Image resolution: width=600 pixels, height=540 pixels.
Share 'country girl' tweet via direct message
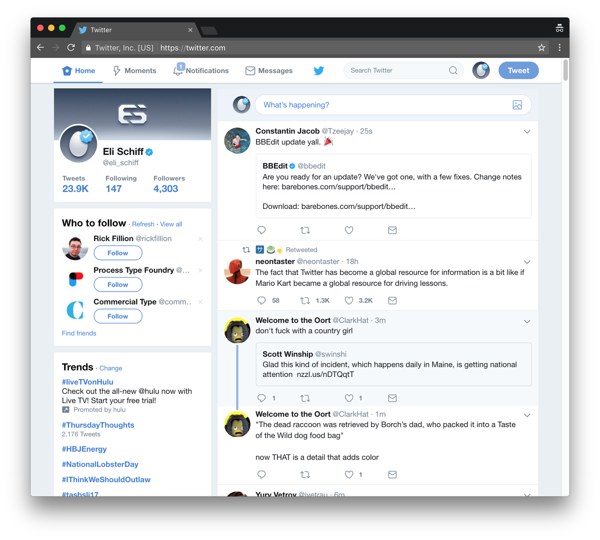392,398
